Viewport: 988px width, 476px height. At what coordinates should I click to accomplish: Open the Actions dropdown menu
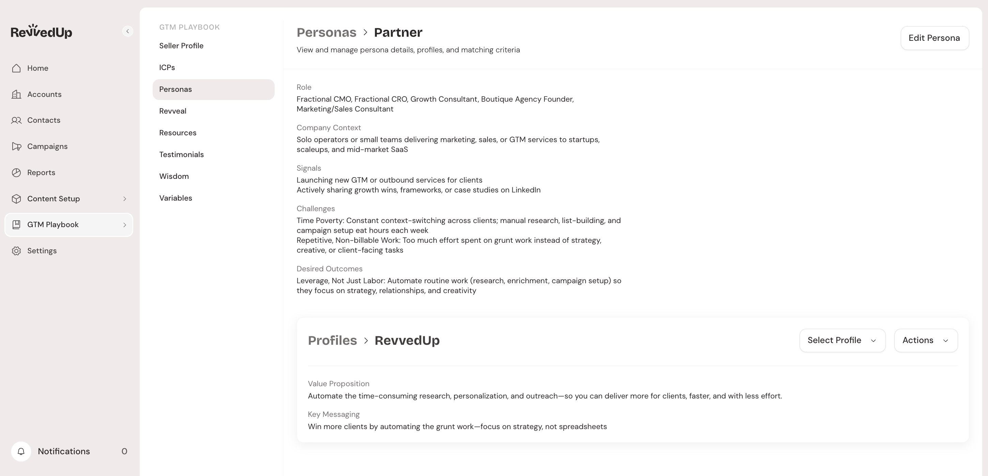tap(925, 340)
